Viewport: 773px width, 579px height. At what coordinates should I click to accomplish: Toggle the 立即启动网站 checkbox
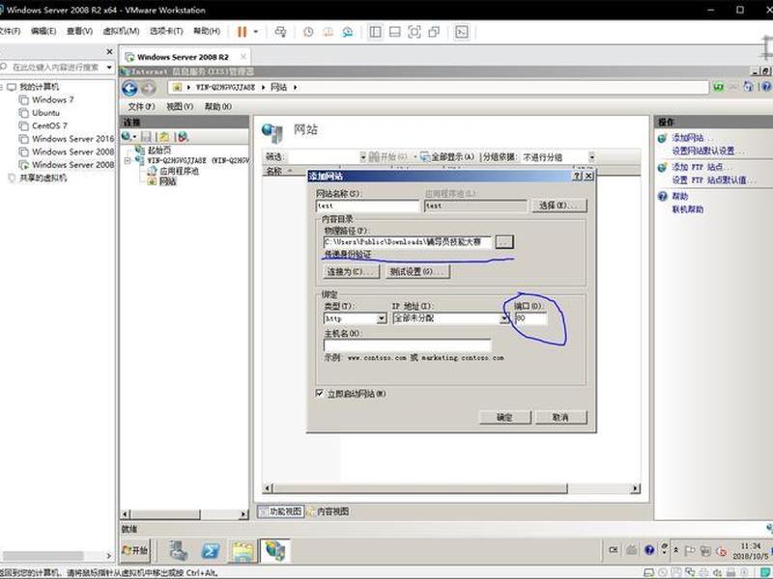tap(320, 394)
